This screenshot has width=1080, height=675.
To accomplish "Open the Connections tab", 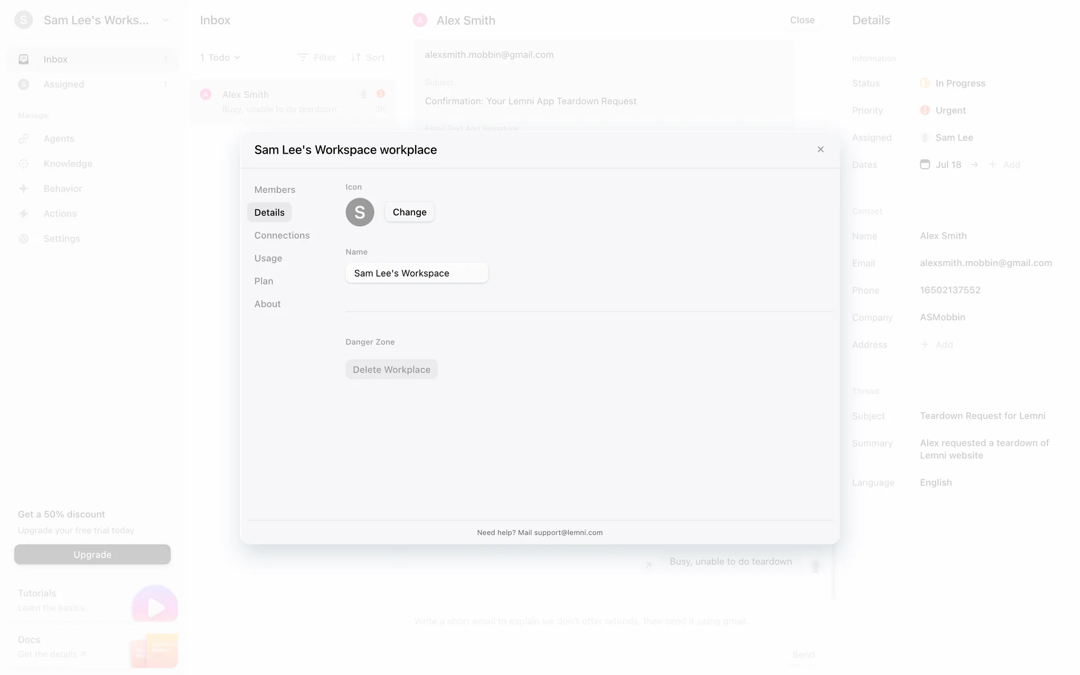I will 282,235.
